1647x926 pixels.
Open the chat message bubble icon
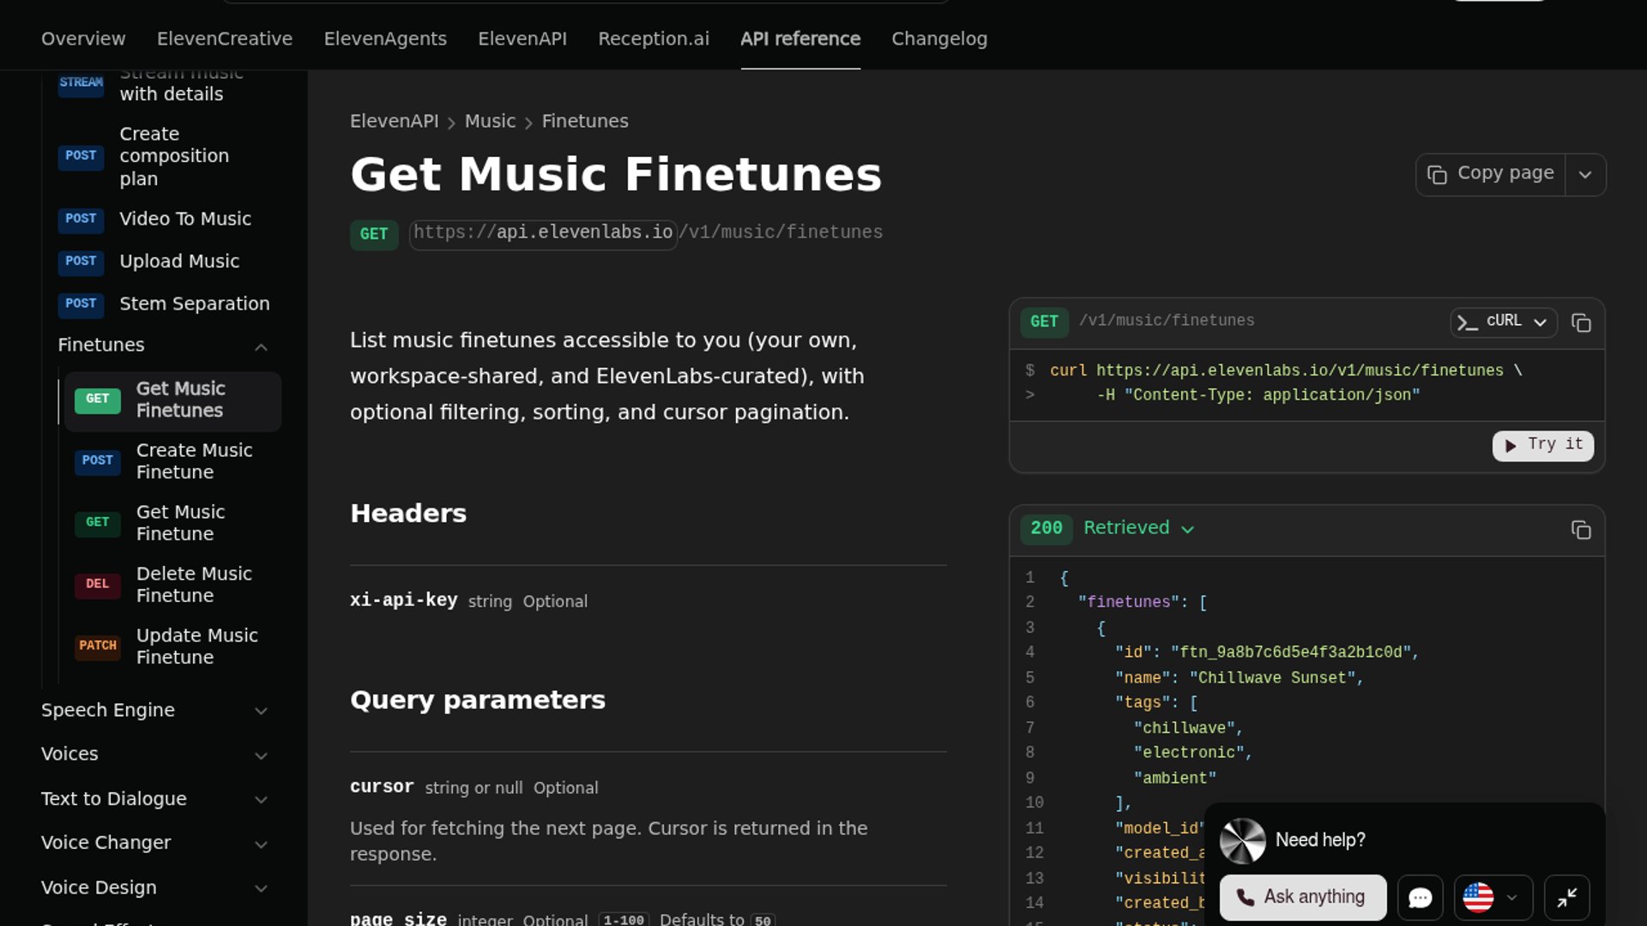point(1421,898)
